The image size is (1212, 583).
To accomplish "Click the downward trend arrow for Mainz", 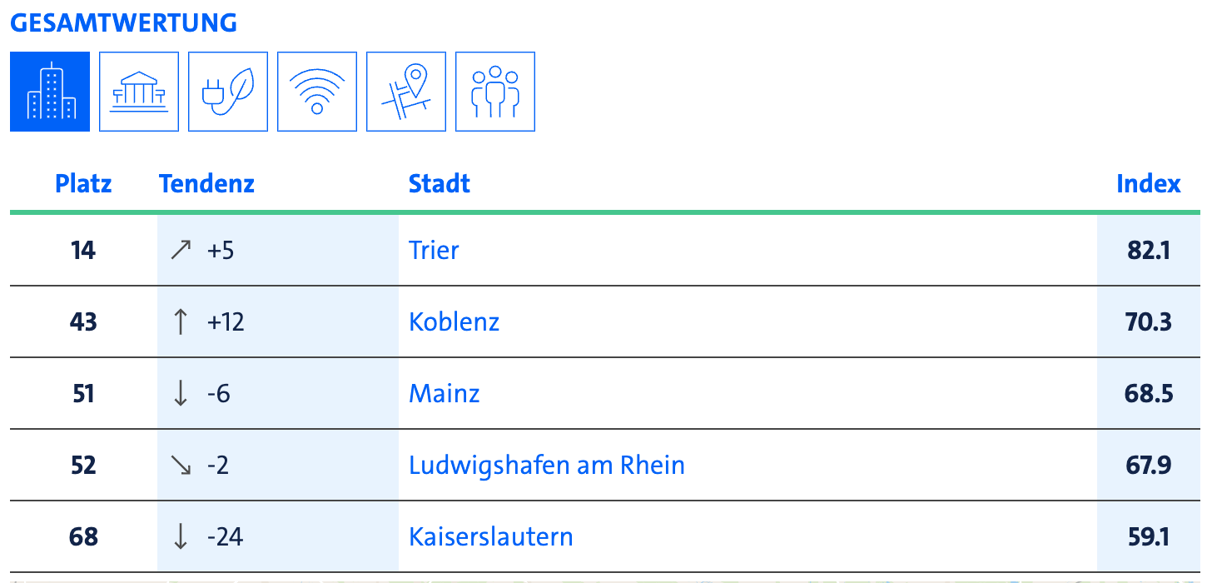I will 181,393.
